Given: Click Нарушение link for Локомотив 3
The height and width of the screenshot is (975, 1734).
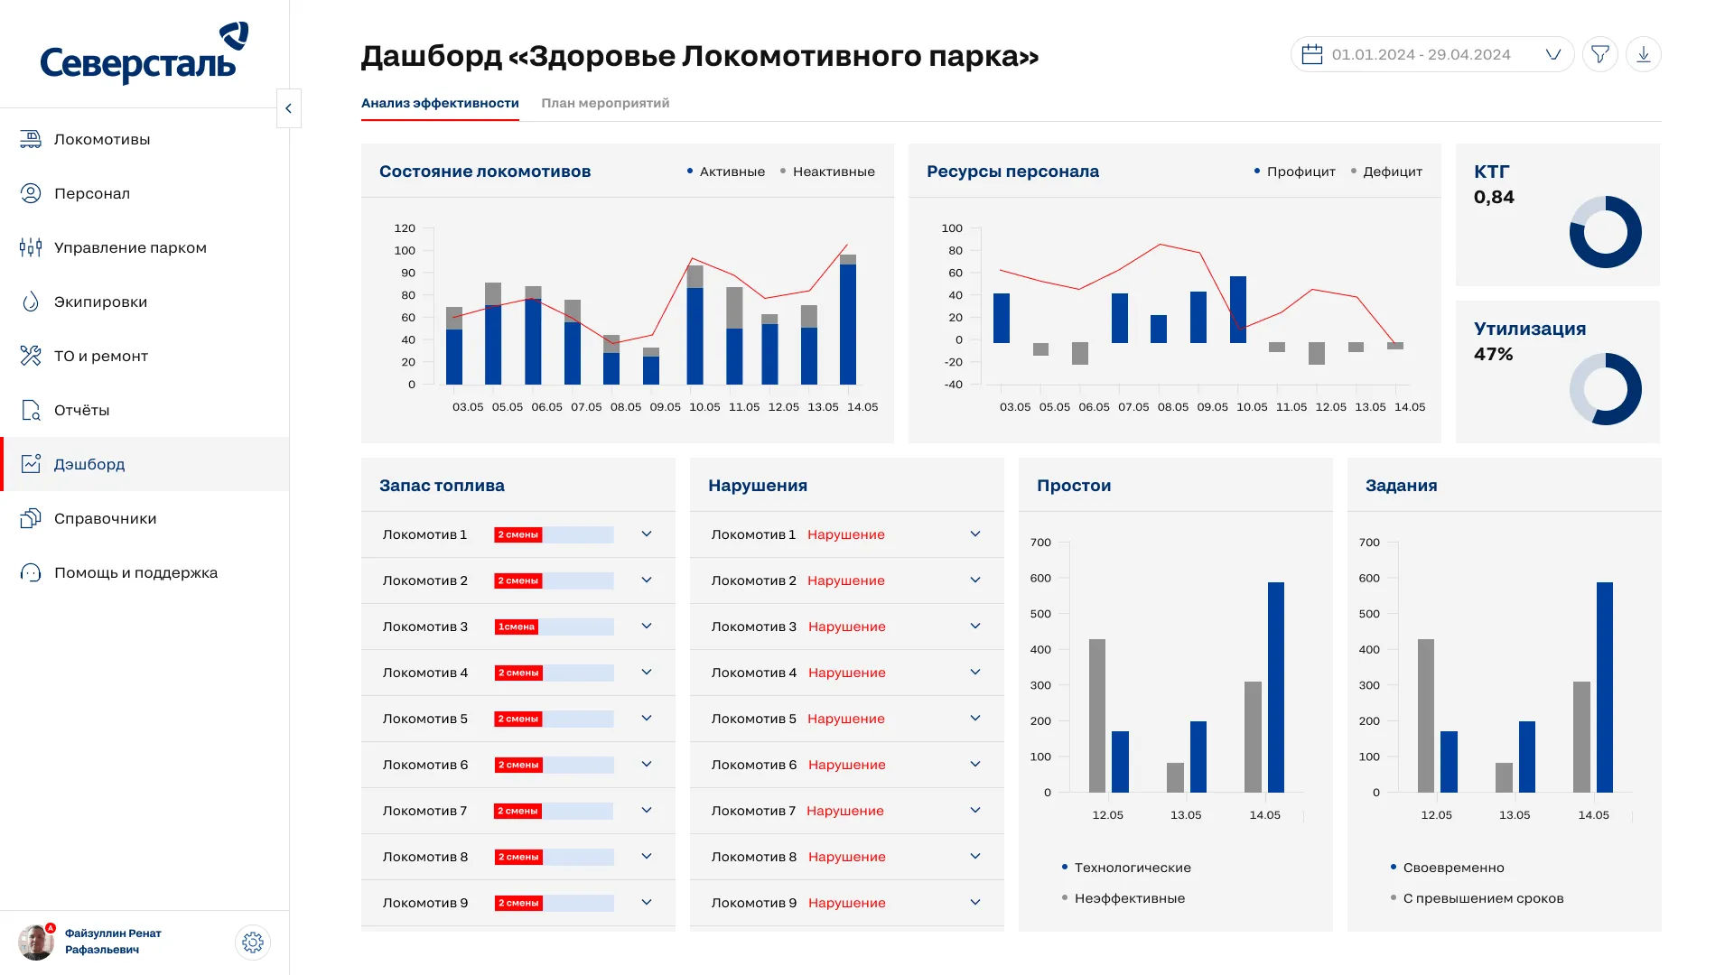Looking at the screenshot, I should coord(847,627).
